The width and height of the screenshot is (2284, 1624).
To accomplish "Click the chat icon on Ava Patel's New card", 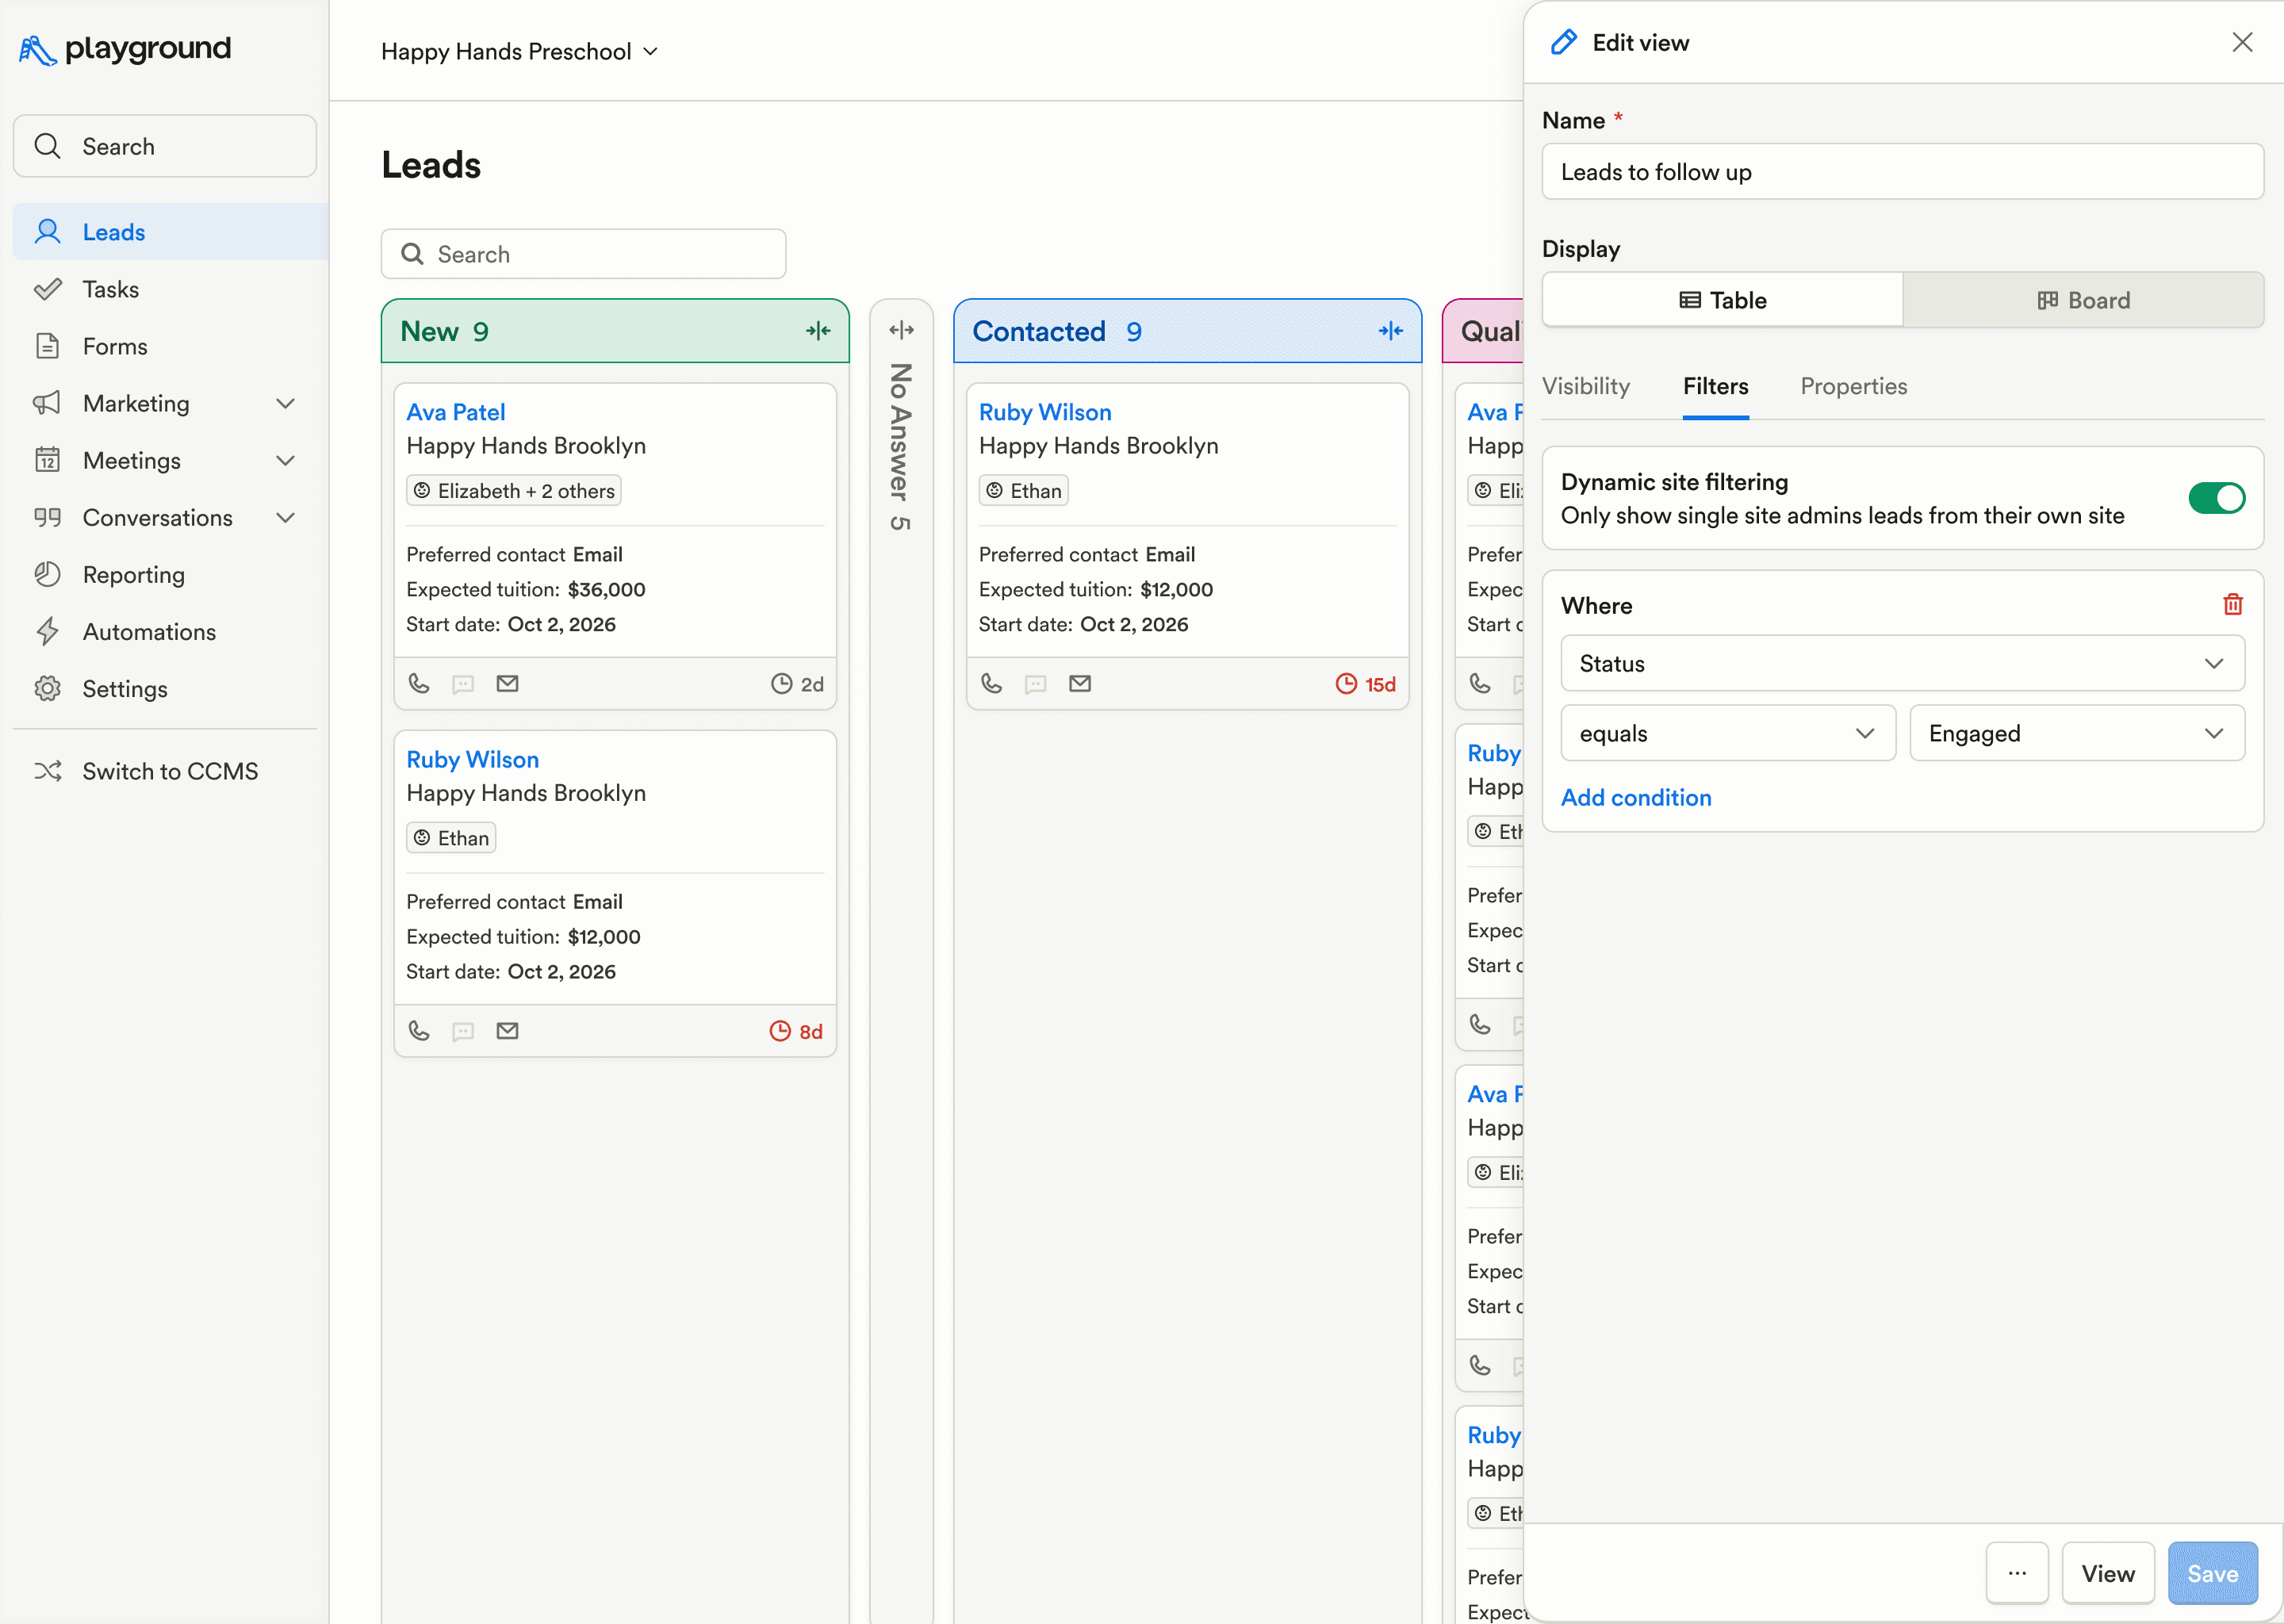I will (x=463, y=684).
